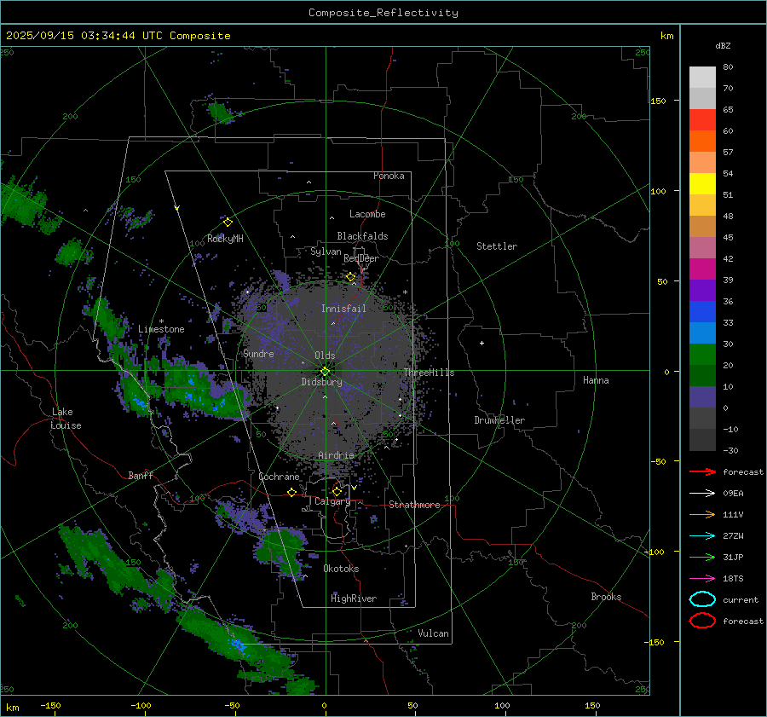The height and width of the screenshot is (717, 767).
Task: Click the HighRiver label
Action: 354,598
